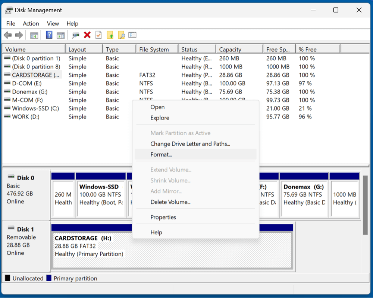Open the Action menu
This screenshot has height=298, width=373.
[31, 23]
